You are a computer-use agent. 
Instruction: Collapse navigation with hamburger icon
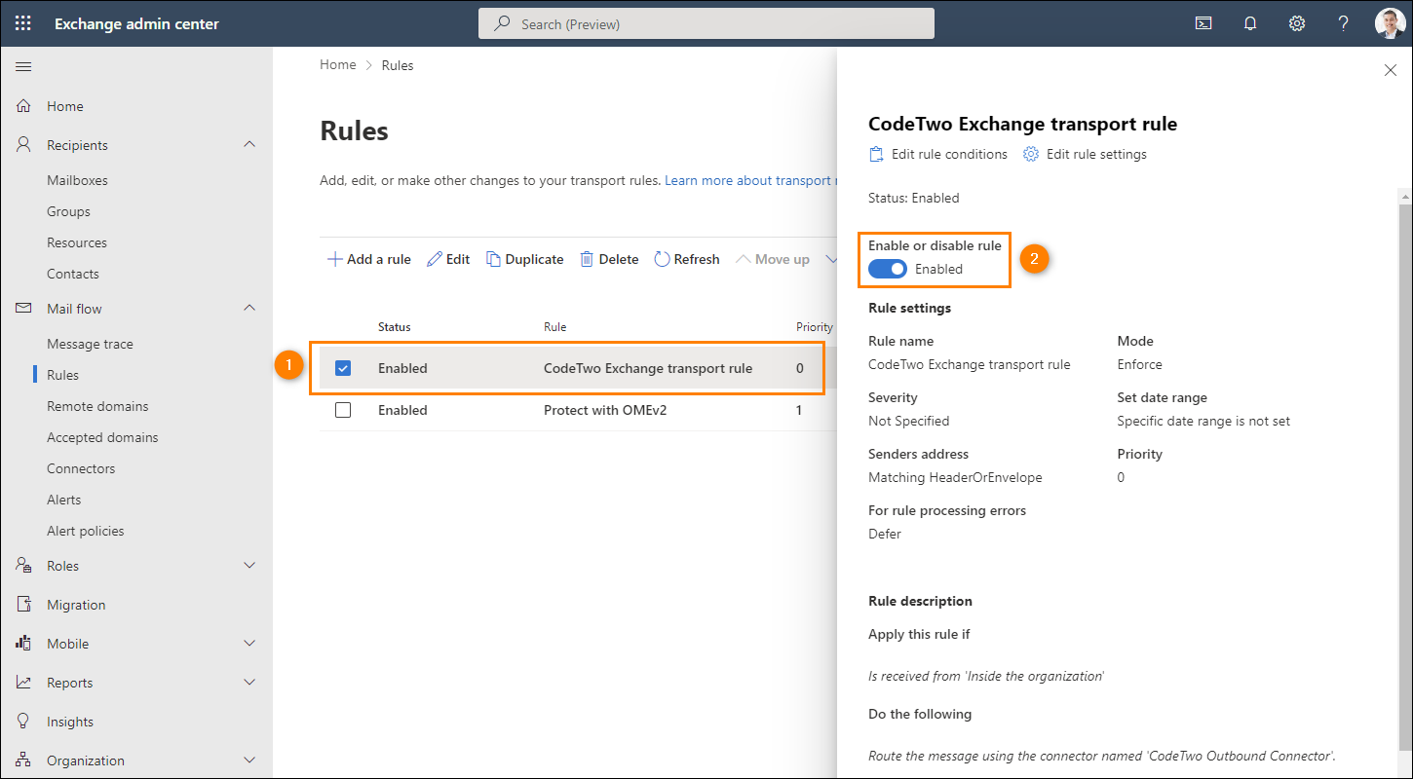click(x=23, y=66)
